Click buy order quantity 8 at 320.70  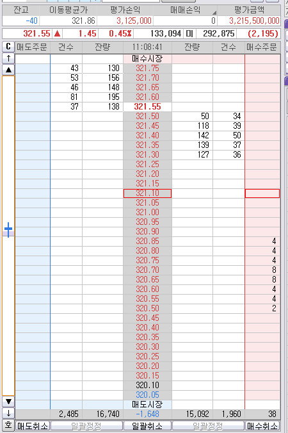point(262,270)
